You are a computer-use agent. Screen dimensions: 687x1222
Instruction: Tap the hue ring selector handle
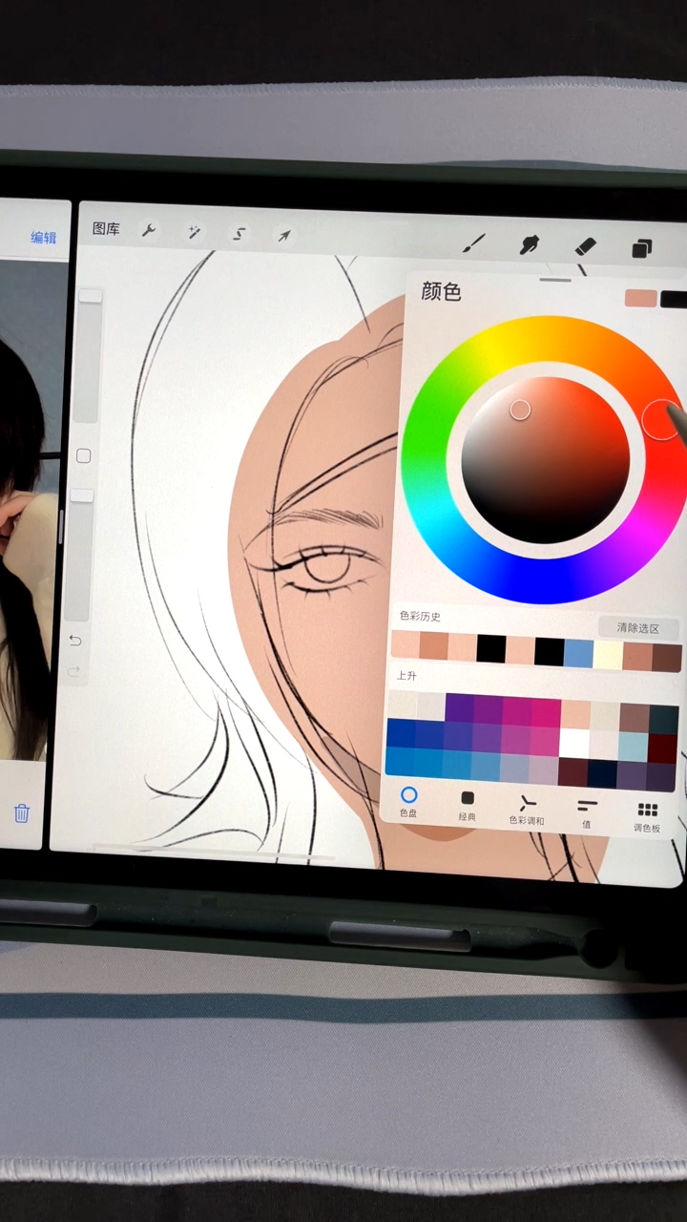click(x=660, y=420)
